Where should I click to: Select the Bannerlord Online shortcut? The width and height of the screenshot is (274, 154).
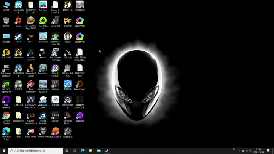click(31, 71)
